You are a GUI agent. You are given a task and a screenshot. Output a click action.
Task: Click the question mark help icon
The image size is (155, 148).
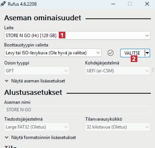(153, 70)
